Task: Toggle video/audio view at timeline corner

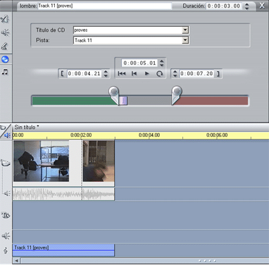Action: coord(5,132)
